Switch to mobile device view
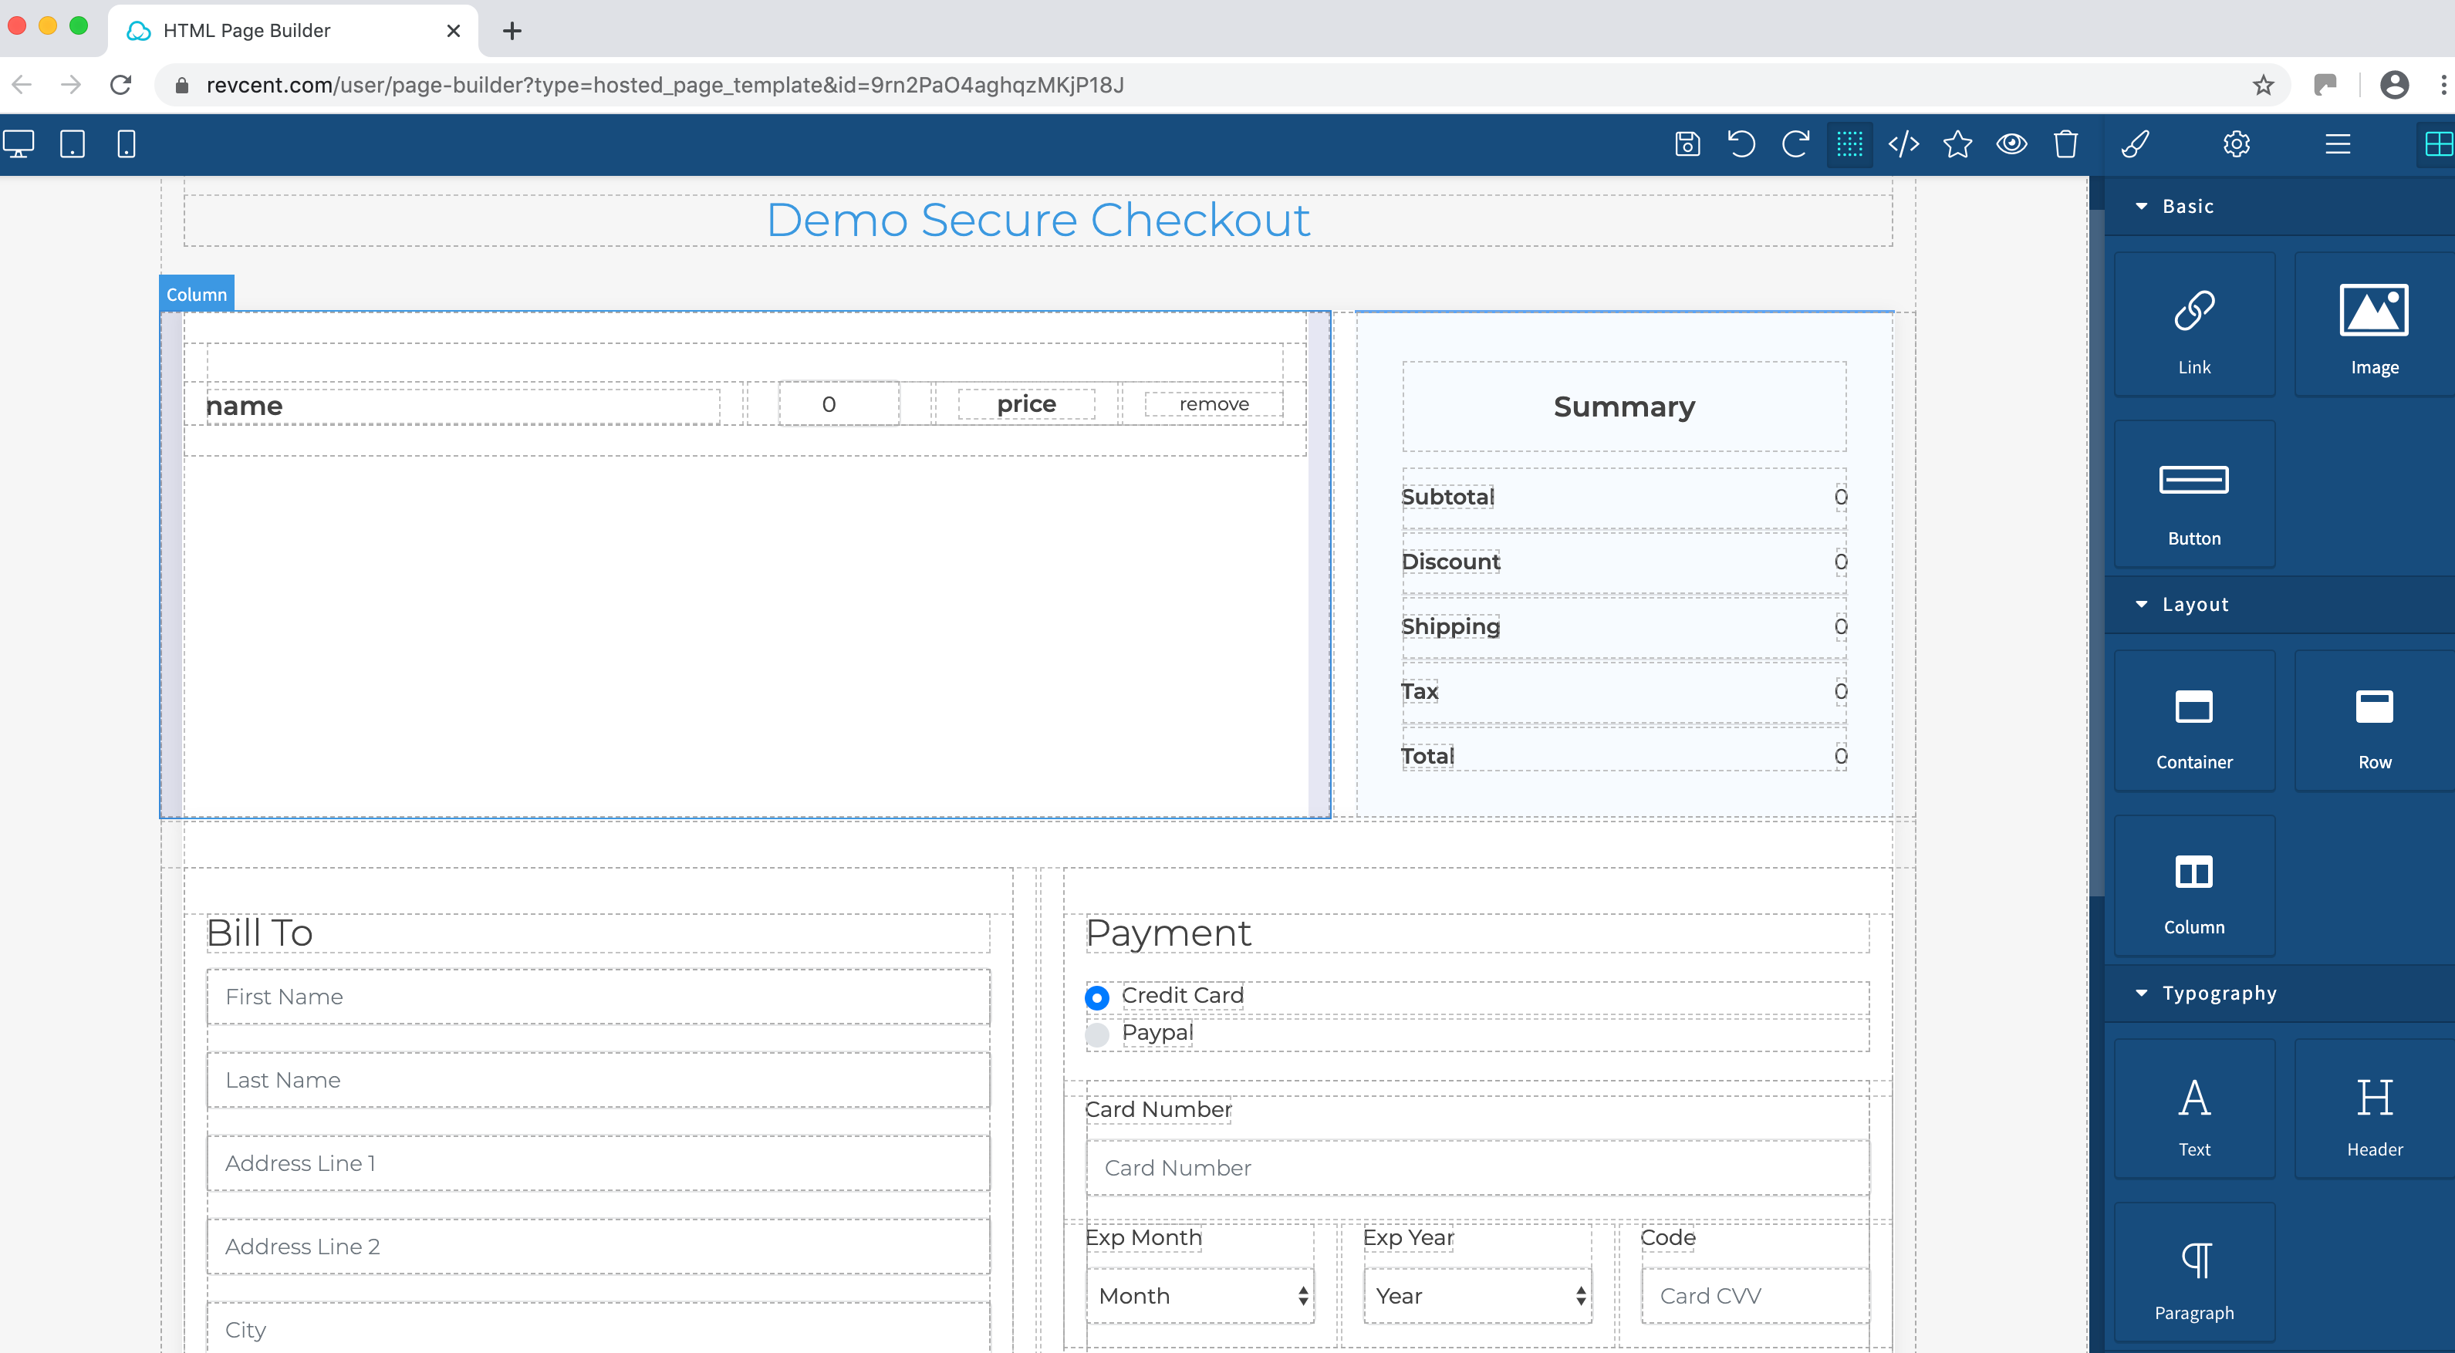Image resolution: width=2455 pixels, height=1353 pixels. click(x=126, y=144)
